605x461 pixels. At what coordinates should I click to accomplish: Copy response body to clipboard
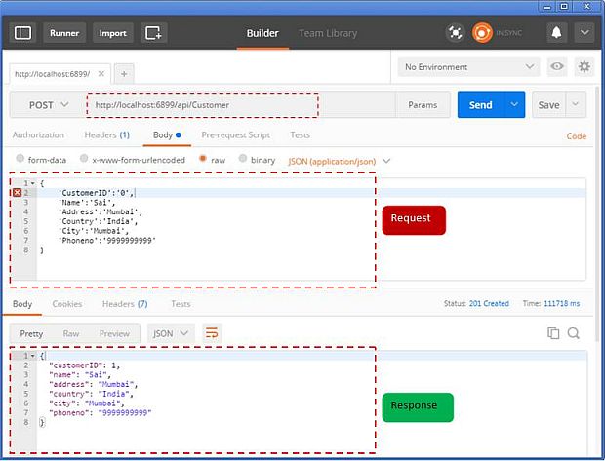[x=553, y=333]
